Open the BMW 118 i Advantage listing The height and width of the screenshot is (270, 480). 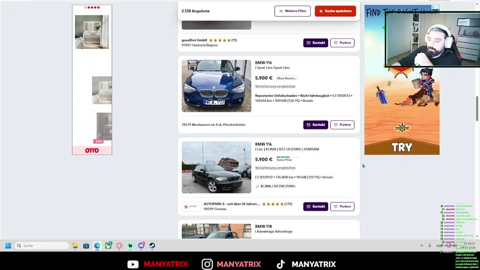(x=274, y=229)
